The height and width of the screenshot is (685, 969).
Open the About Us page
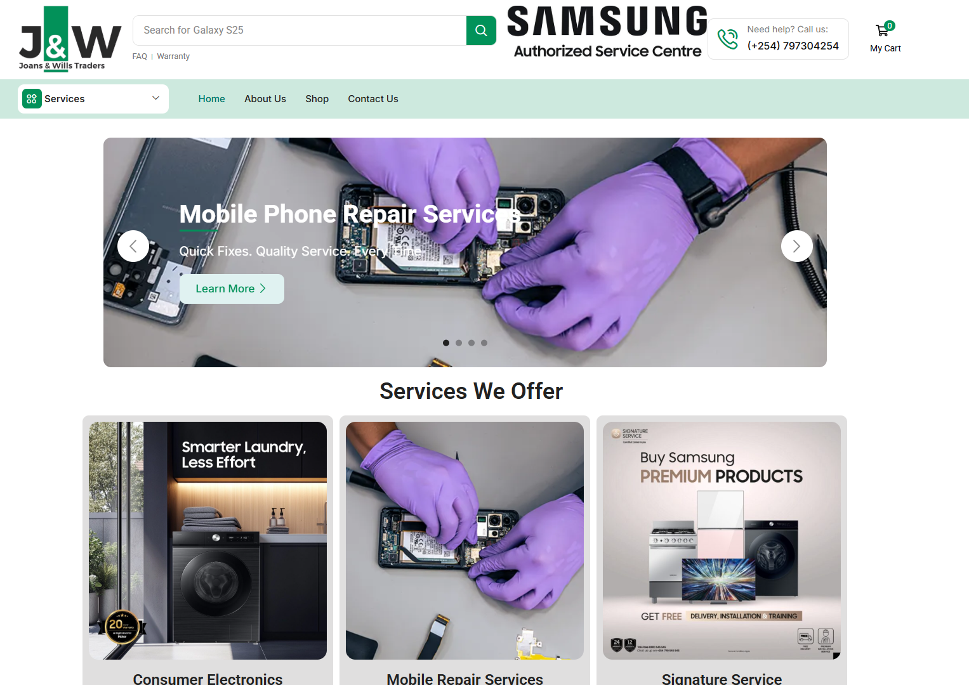pos(265,99)
